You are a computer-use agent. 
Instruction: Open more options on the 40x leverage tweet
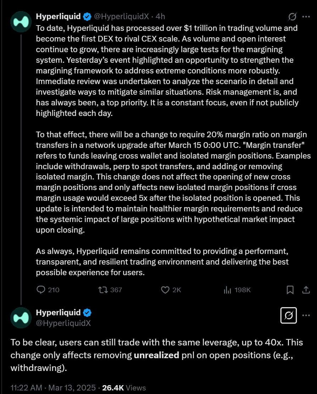pyautogui.click(x=306, y=315)
